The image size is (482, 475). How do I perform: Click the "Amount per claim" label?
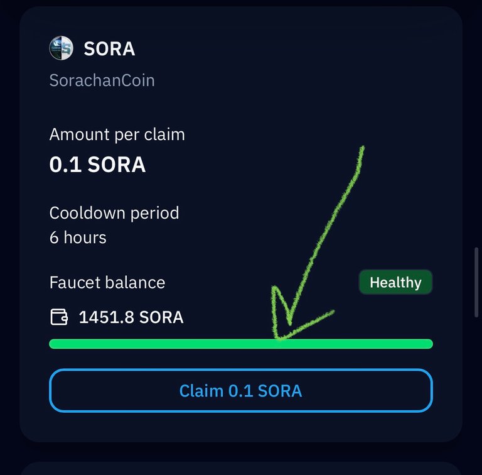point(117,134)
